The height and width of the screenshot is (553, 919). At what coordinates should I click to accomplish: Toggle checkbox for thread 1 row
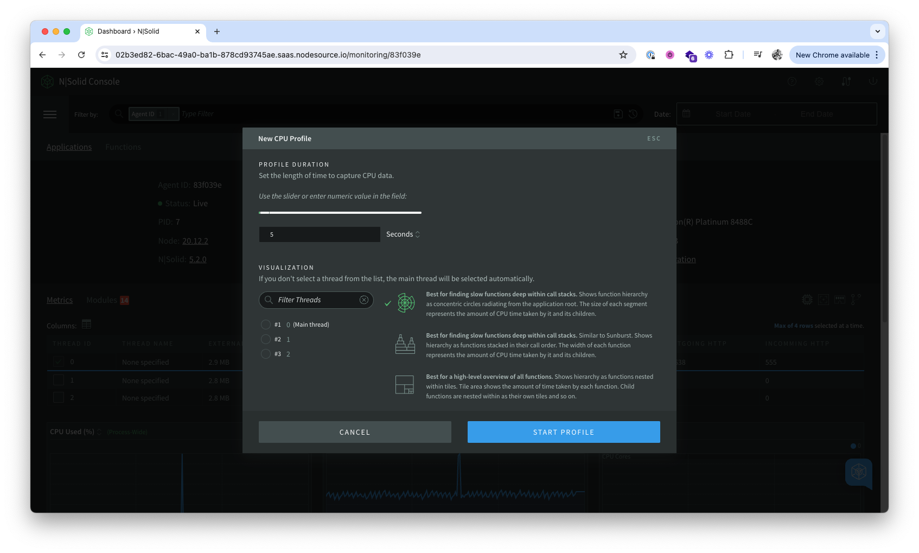click(59, 380)
